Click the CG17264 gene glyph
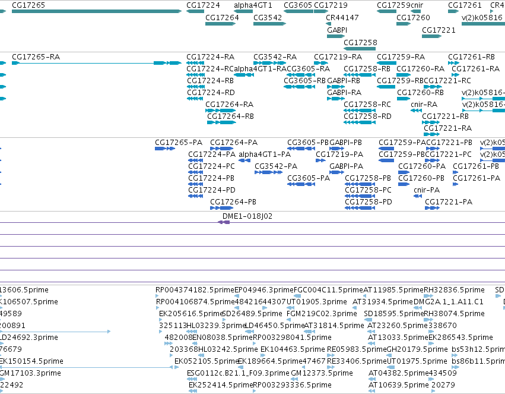This screenshot has height=394, width=505. [x=220, y=24]
